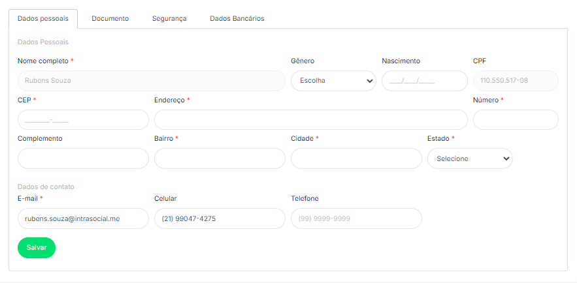Expand the Gênero dropdown
The width and height of the screenshot is (577, 283).
(333, 81)
